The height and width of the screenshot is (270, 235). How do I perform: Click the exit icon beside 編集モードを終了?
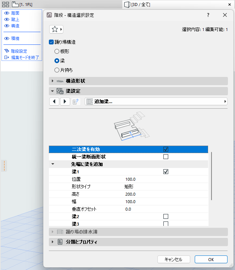pyautogui.click(x=7, y=58)
